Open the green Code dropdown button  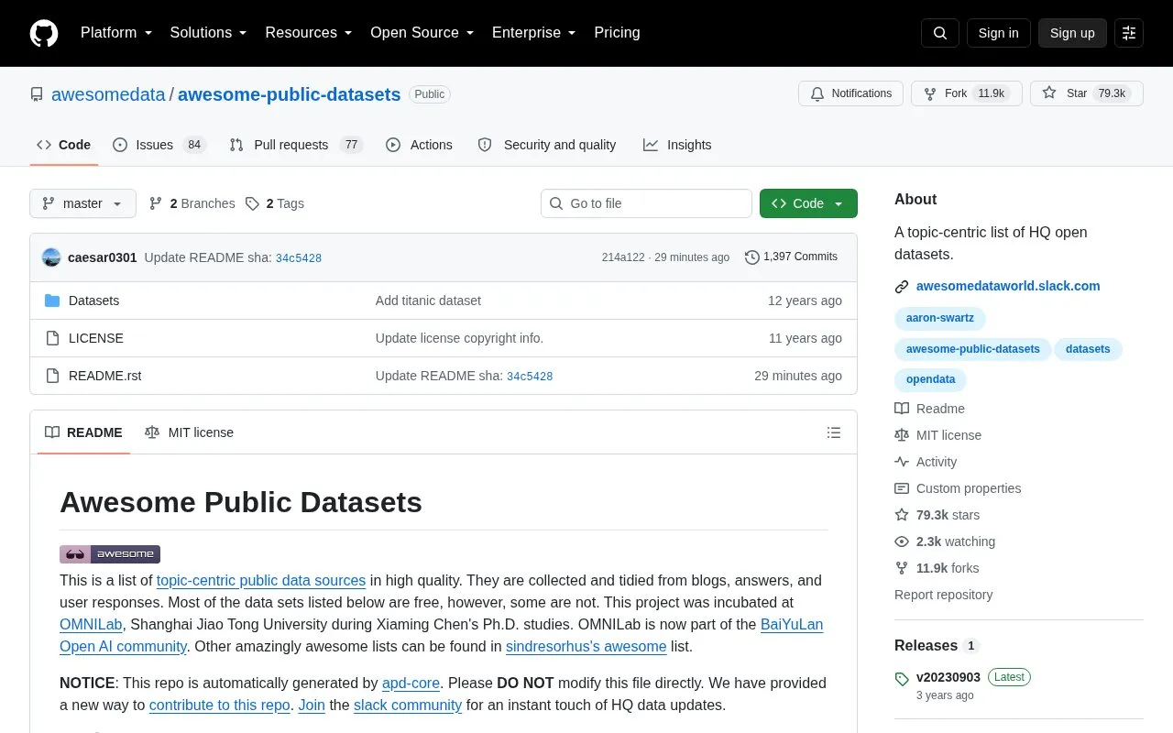(808, 203)
